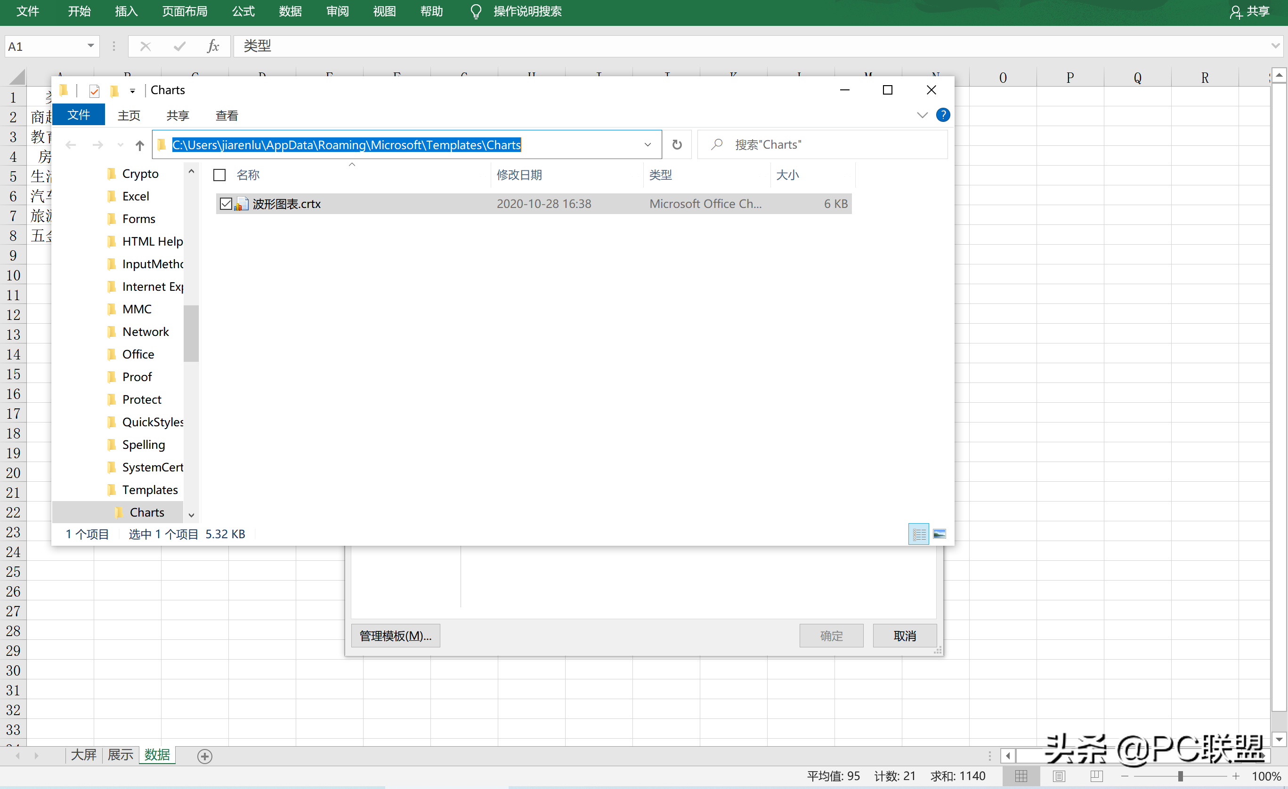Switch to details view button
The width and height of the screenshot is (1288, 789).
(919, 534)
